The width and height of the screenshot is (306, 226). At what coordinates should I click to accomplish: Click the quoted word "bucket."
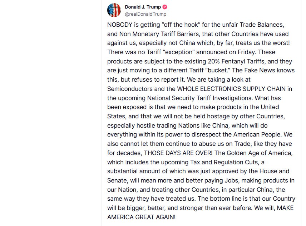[x=218, y=70]
